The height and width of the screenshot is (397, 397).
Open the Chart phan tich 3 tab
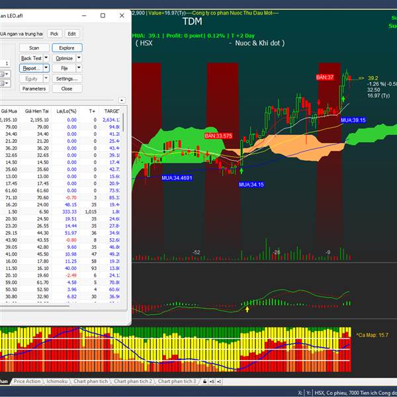pos(177,381)
